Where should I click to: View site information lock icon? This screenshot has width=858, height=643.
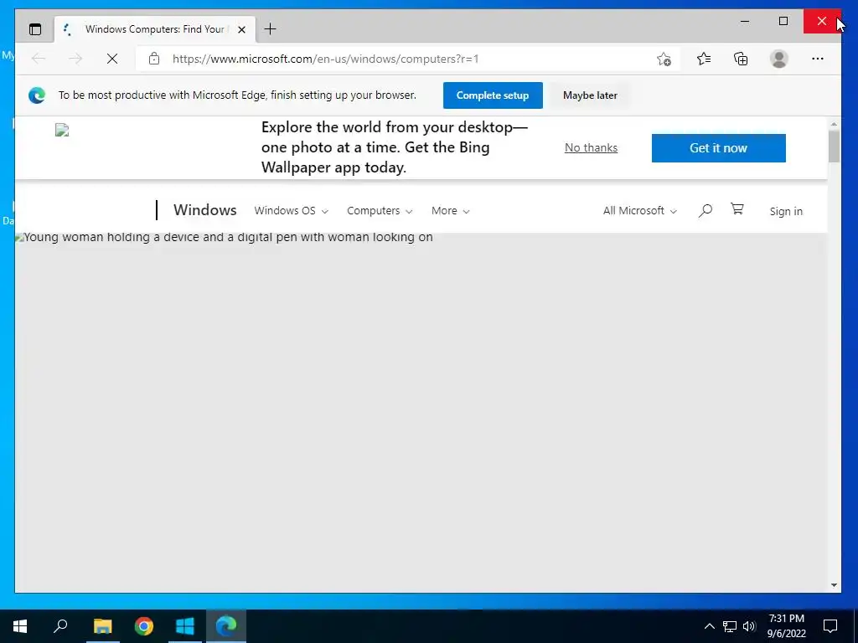[154, 59]
